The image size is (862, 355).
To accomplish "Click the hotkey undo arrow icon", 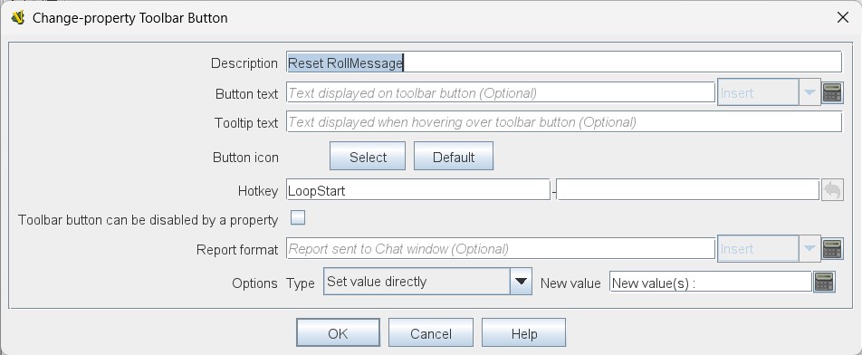I will pos(832,191).
